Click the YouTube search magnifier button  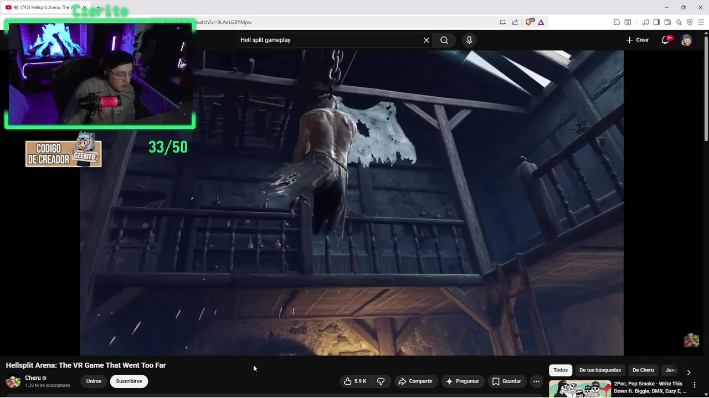(444, 40)
